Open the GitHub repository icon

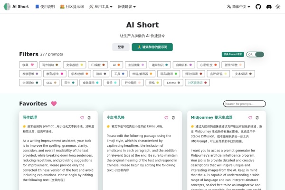(258, 7)
